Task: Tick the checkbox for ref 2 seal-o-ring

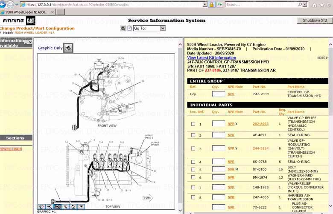Action: tap(193, 135)
